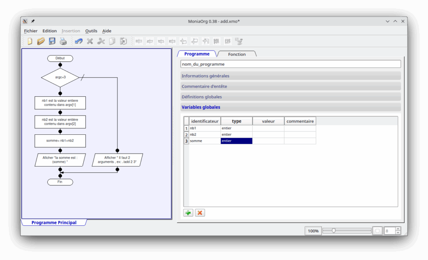Delete variable with the red X button

pos(200,213)
